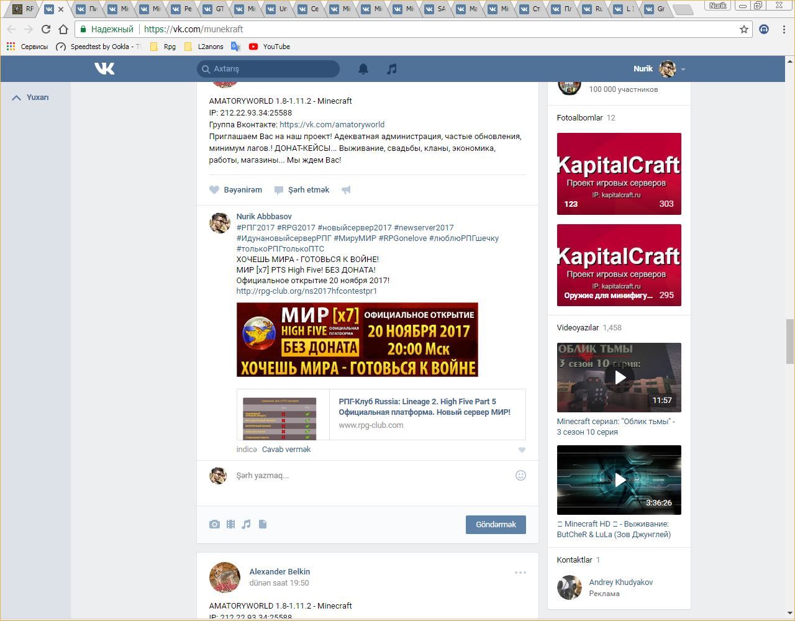Screen dimensions: 795x621
Task: Share the post with megaphone icon
Action: pos(346,190)
